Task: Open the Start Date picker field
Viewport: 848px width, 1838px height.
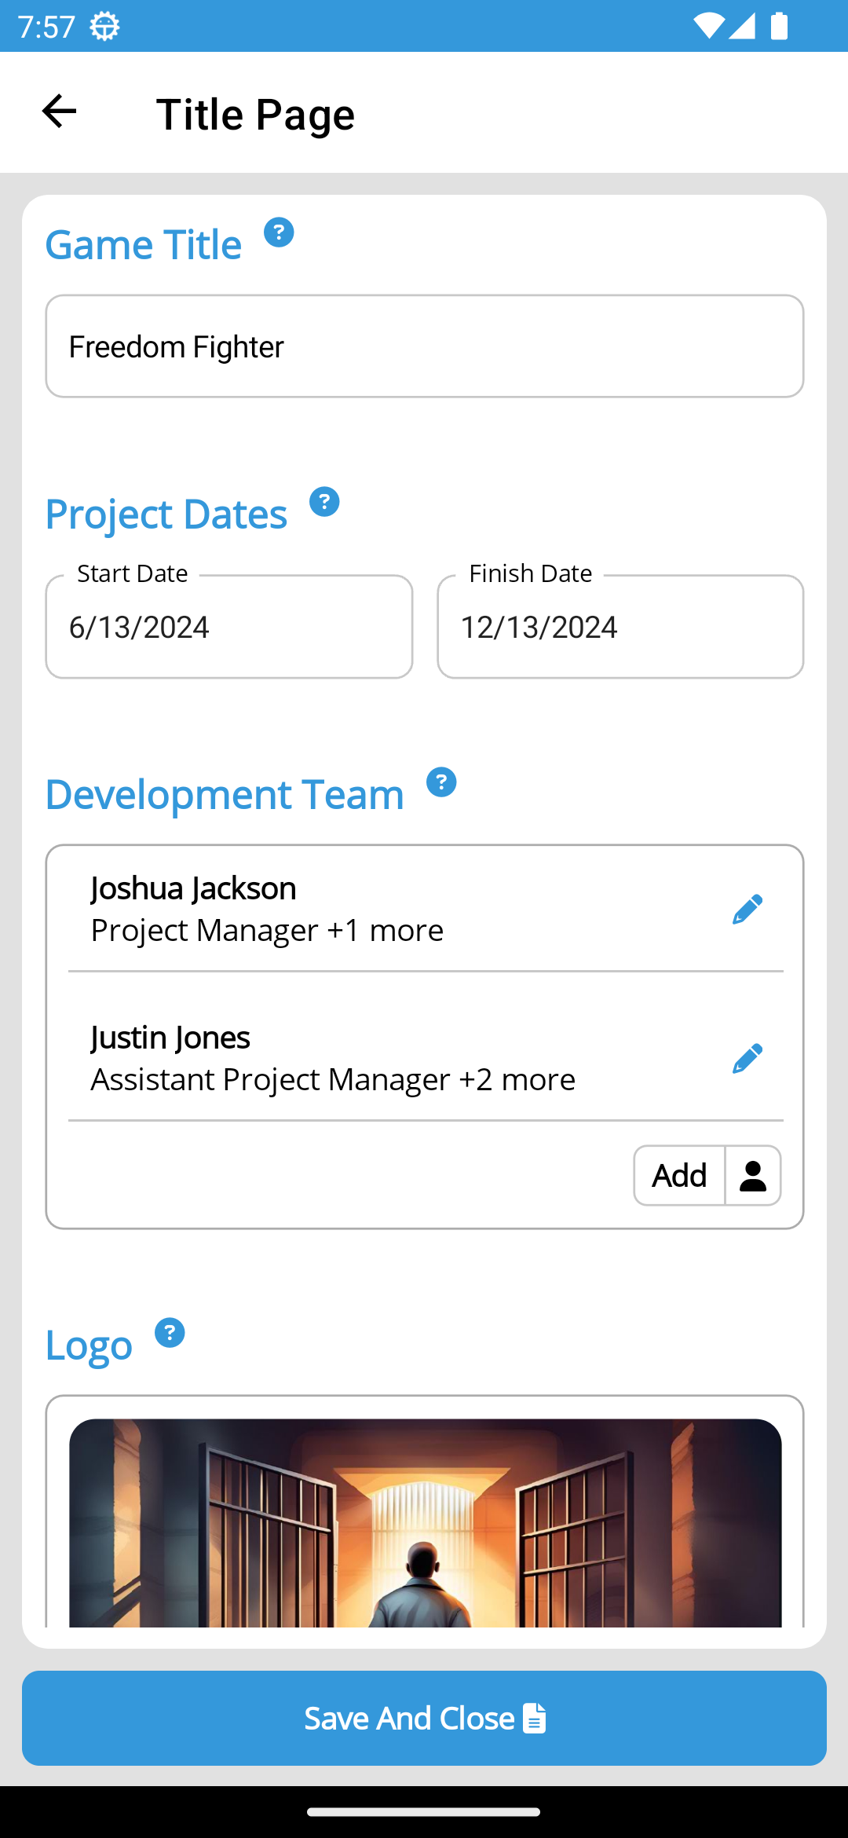Action: coord(229,627)
